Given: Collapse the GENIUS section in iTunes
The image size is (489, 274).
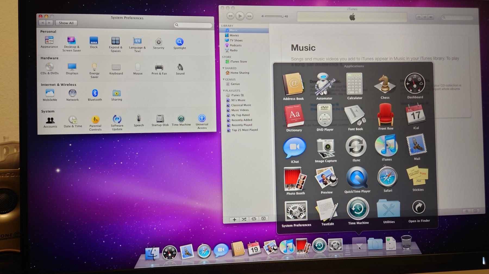Looking at the screenshot, I should coord(224,79).
